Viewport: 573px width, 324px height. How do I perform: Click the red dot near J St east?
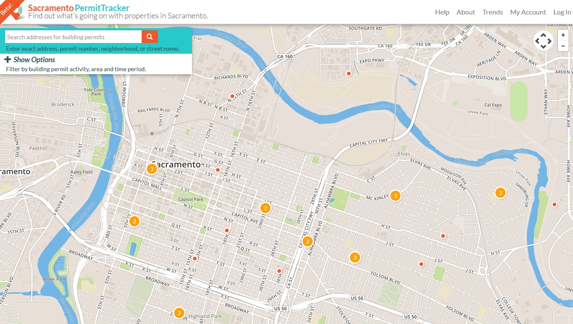tap(422, 264)
